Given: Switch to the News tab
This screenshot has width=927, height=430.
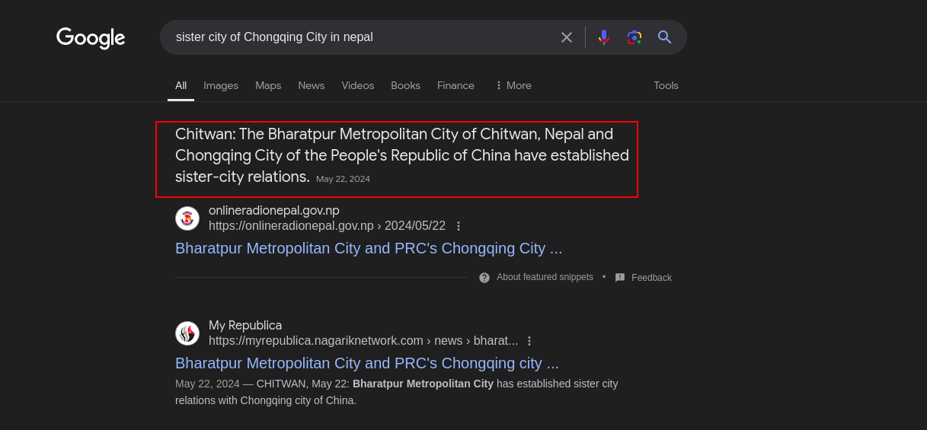Looking at the screenshot, I should (x=312, y=85).
